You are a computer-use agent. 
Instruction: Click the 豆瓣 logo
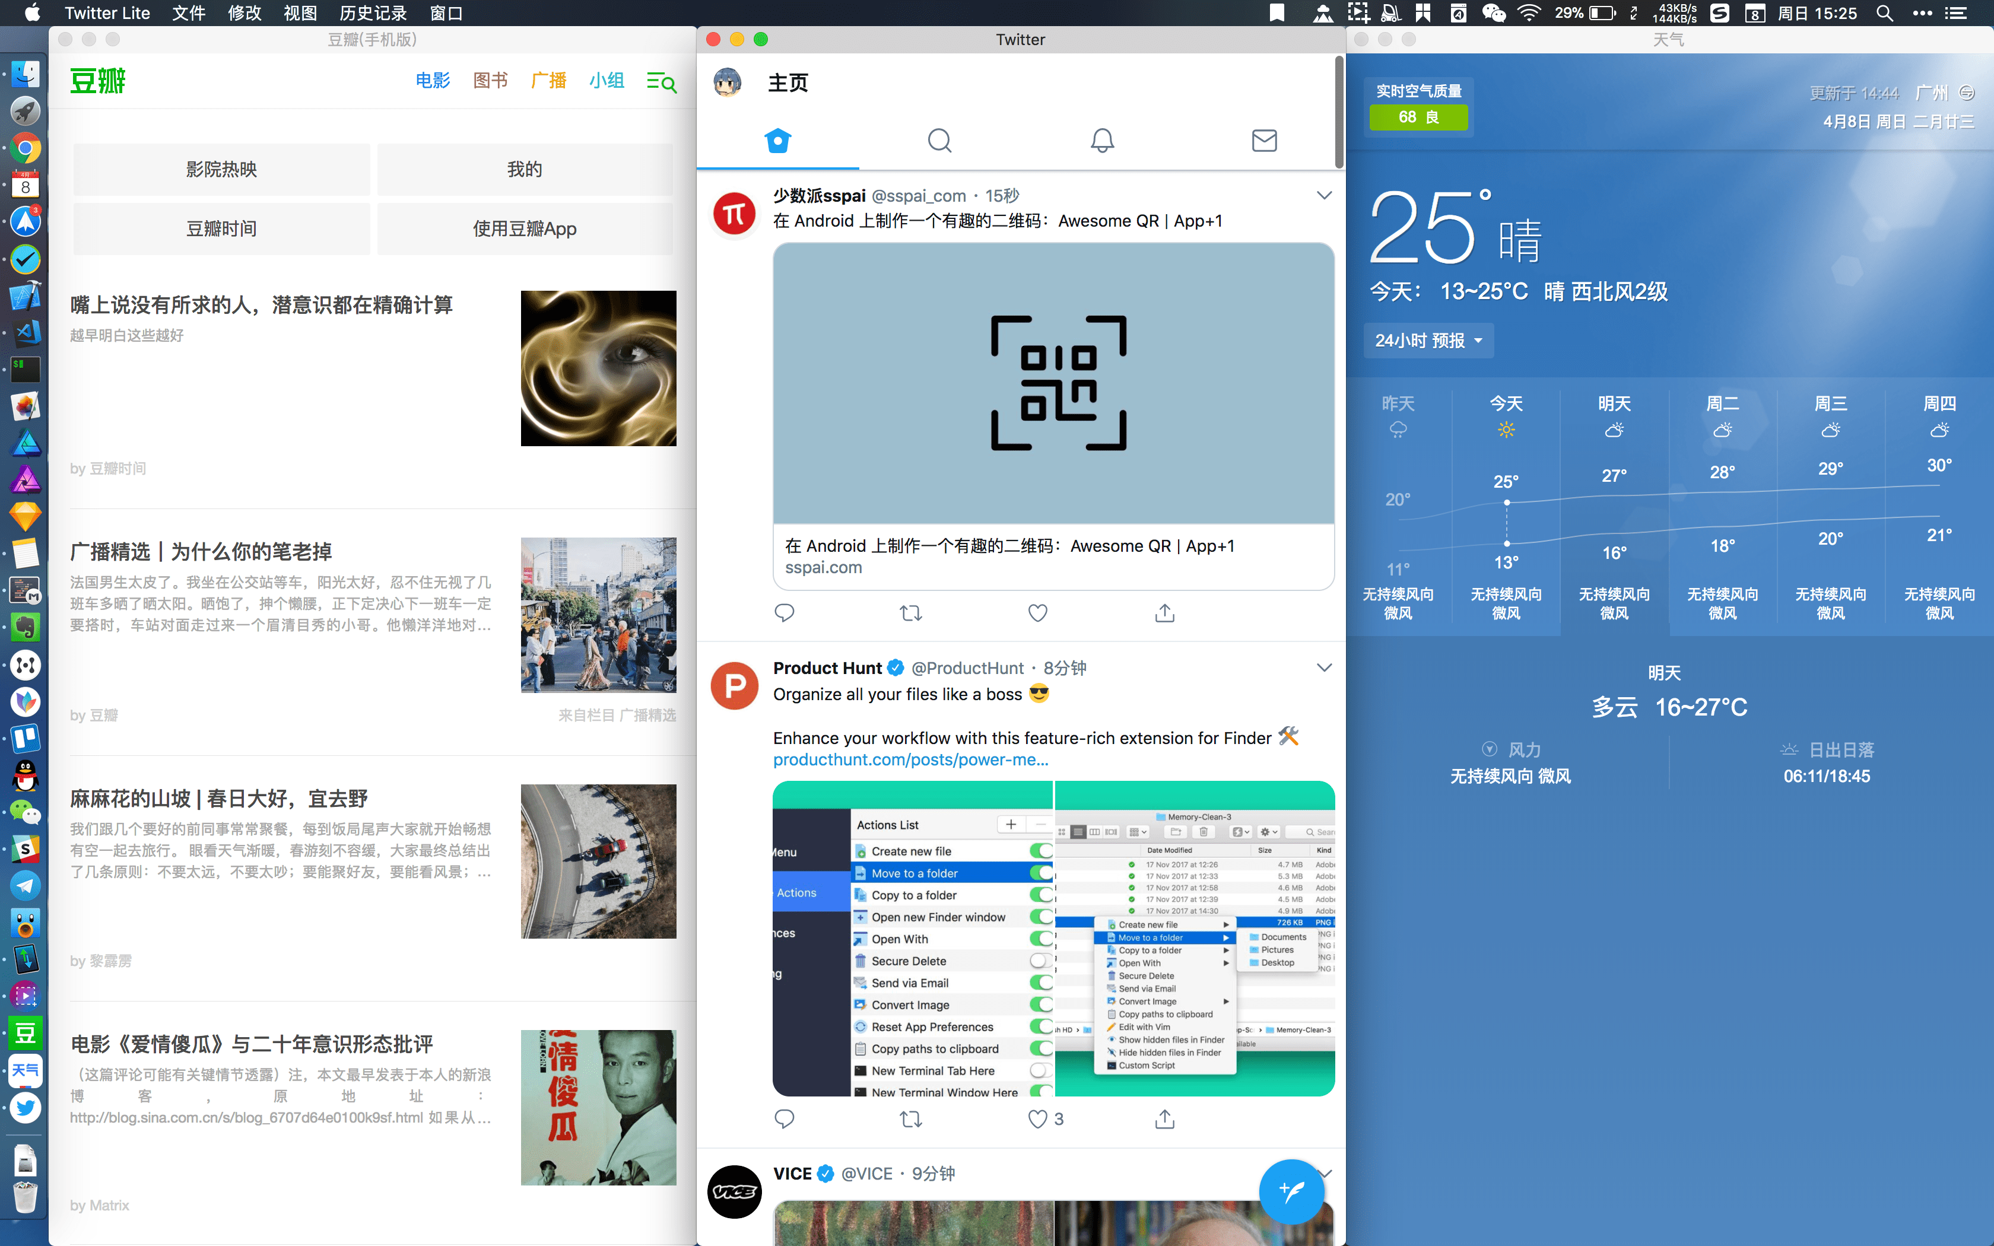pos(98,82)
